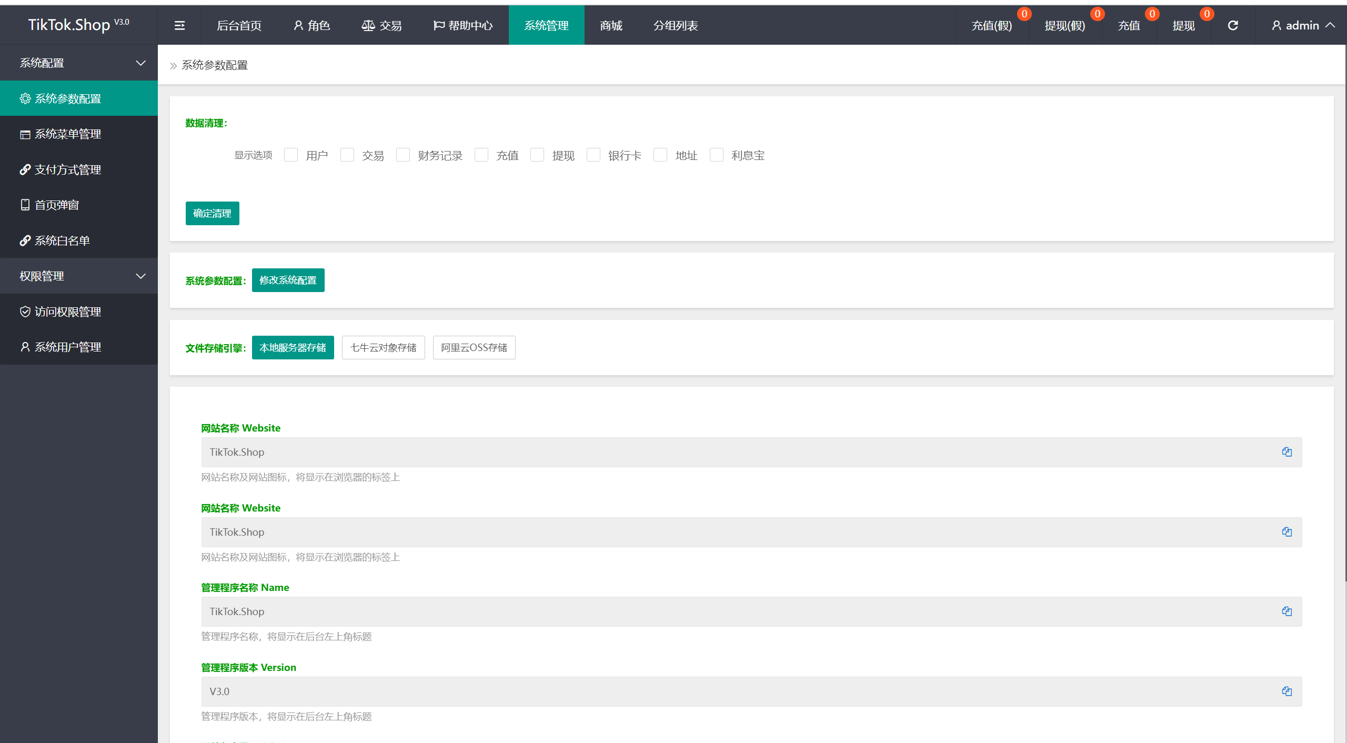Expand the 权限管理 sidebar section

tap(78, 275)
